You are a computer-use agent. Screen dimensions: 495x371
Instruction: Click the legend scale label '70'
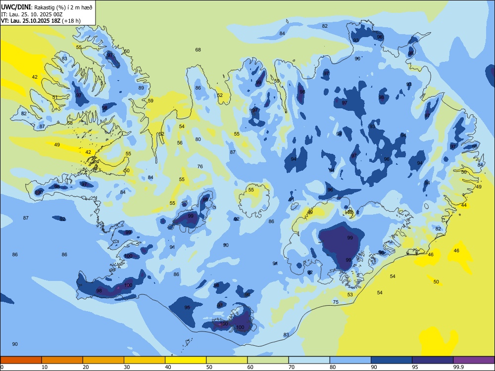coord(292,367)
